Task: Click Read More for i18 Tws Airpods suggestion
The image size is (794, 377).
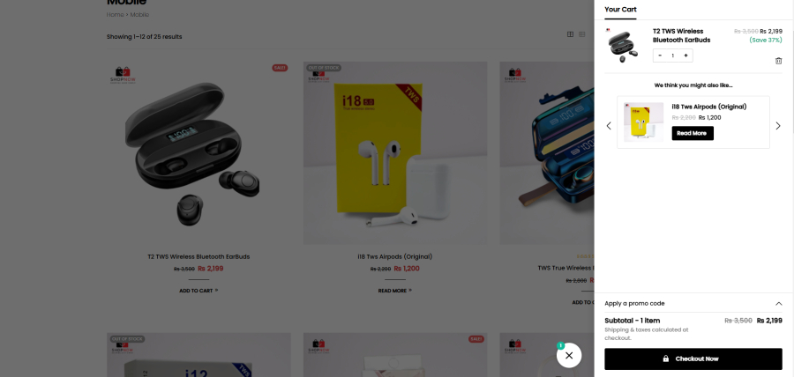Action: pos(693,133)
